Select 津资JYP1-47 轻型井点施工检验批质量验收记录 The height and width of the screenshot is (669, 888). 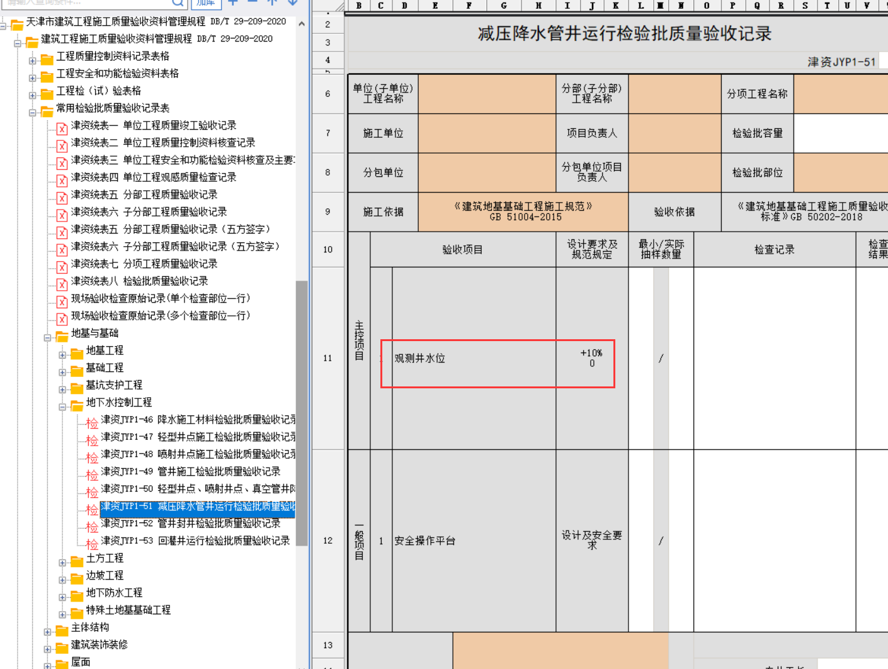point(198,437)
